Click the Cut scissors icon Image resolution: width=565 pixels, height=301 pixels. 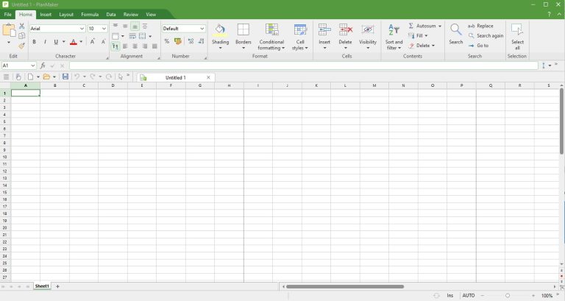click(22, 26)
